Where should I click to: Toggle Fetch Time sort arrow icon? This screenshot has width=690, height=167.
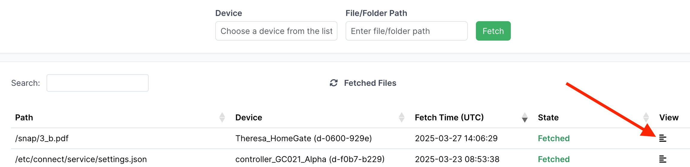[524, 117]
